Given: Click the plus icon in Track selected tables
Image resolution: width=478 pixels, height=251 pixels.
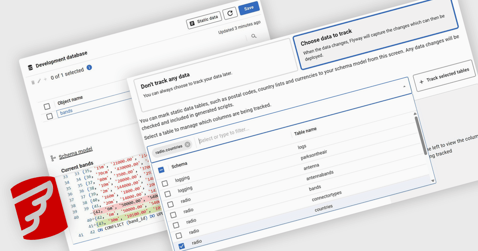Looking at the screenshot, I should tap(421, 82).
